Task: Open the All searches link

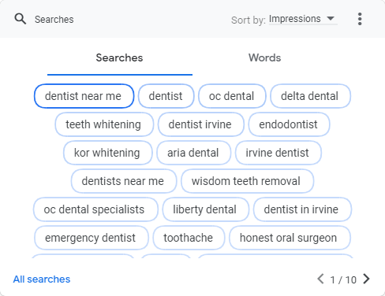Action: click(x=42, y=279)
